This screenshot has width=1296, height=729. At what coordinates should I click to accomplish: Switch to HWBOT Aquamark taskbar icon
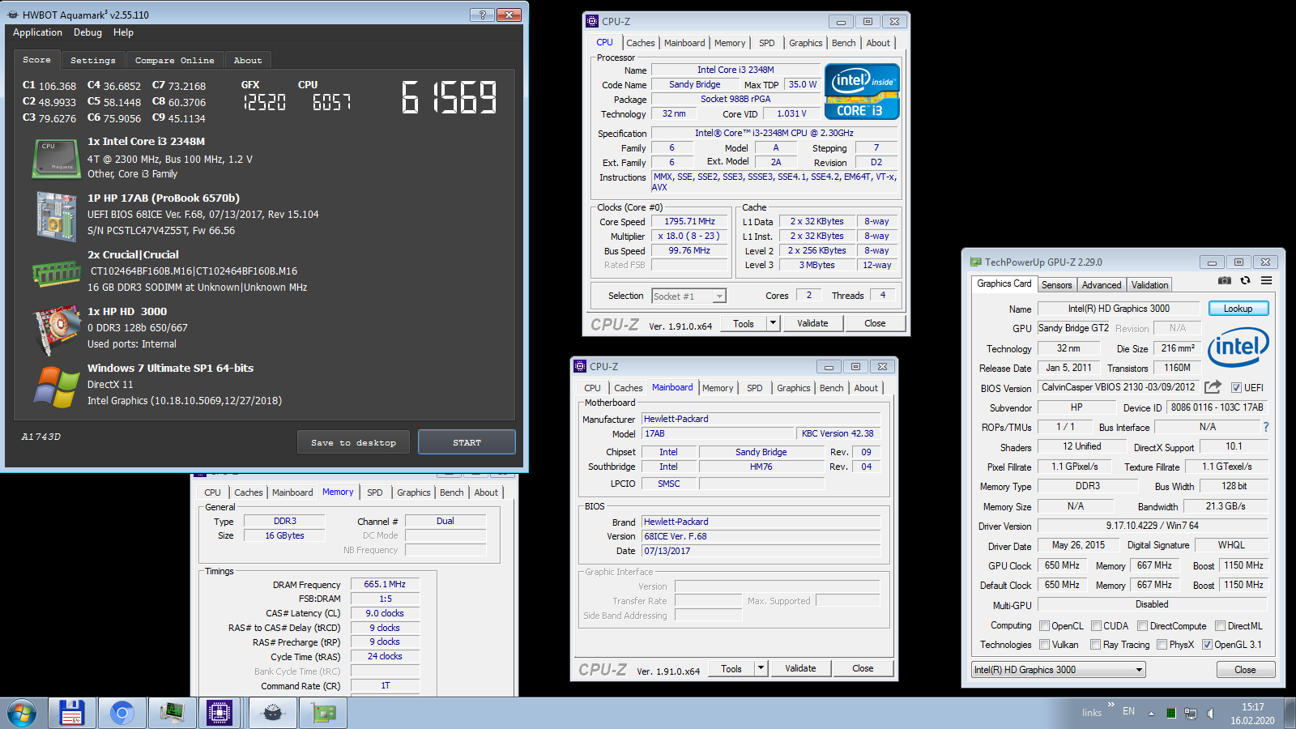[273, 714]
